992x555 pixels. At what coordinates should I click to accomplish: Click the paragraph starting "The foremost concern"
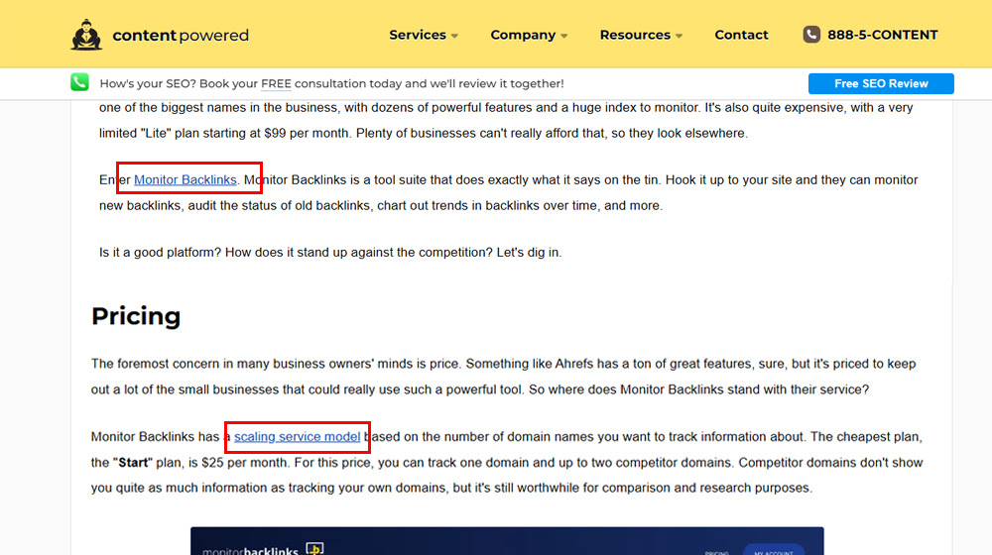click(503, 377)
